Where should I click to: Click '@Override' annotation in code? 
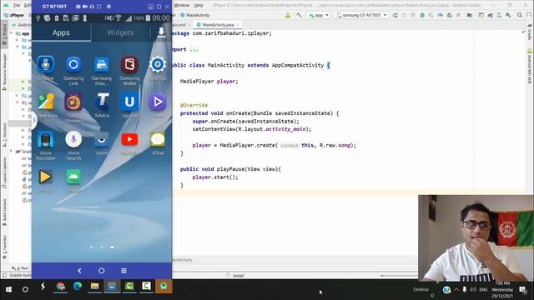pos(194,105)
